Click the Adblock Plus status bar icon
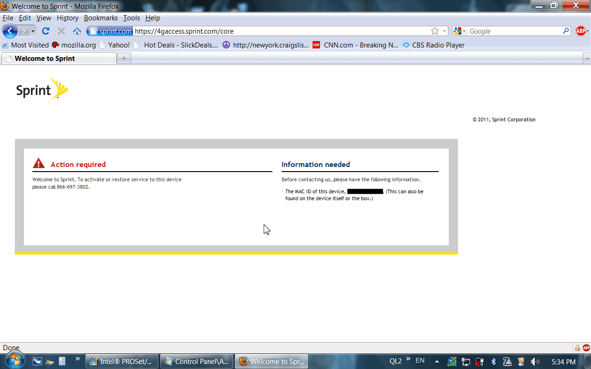591x369 pixels. pos(586,348)
